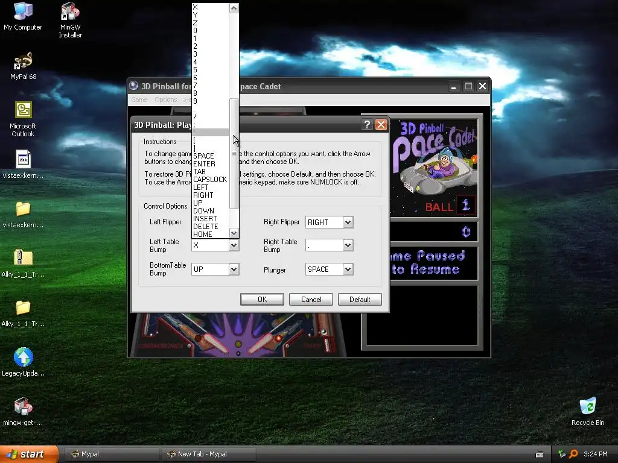Image resolution: width=618 pixels, height=463 pixels.
Task: Open the Microsoft Outlook desktop icon
Action: click(23, 119)
